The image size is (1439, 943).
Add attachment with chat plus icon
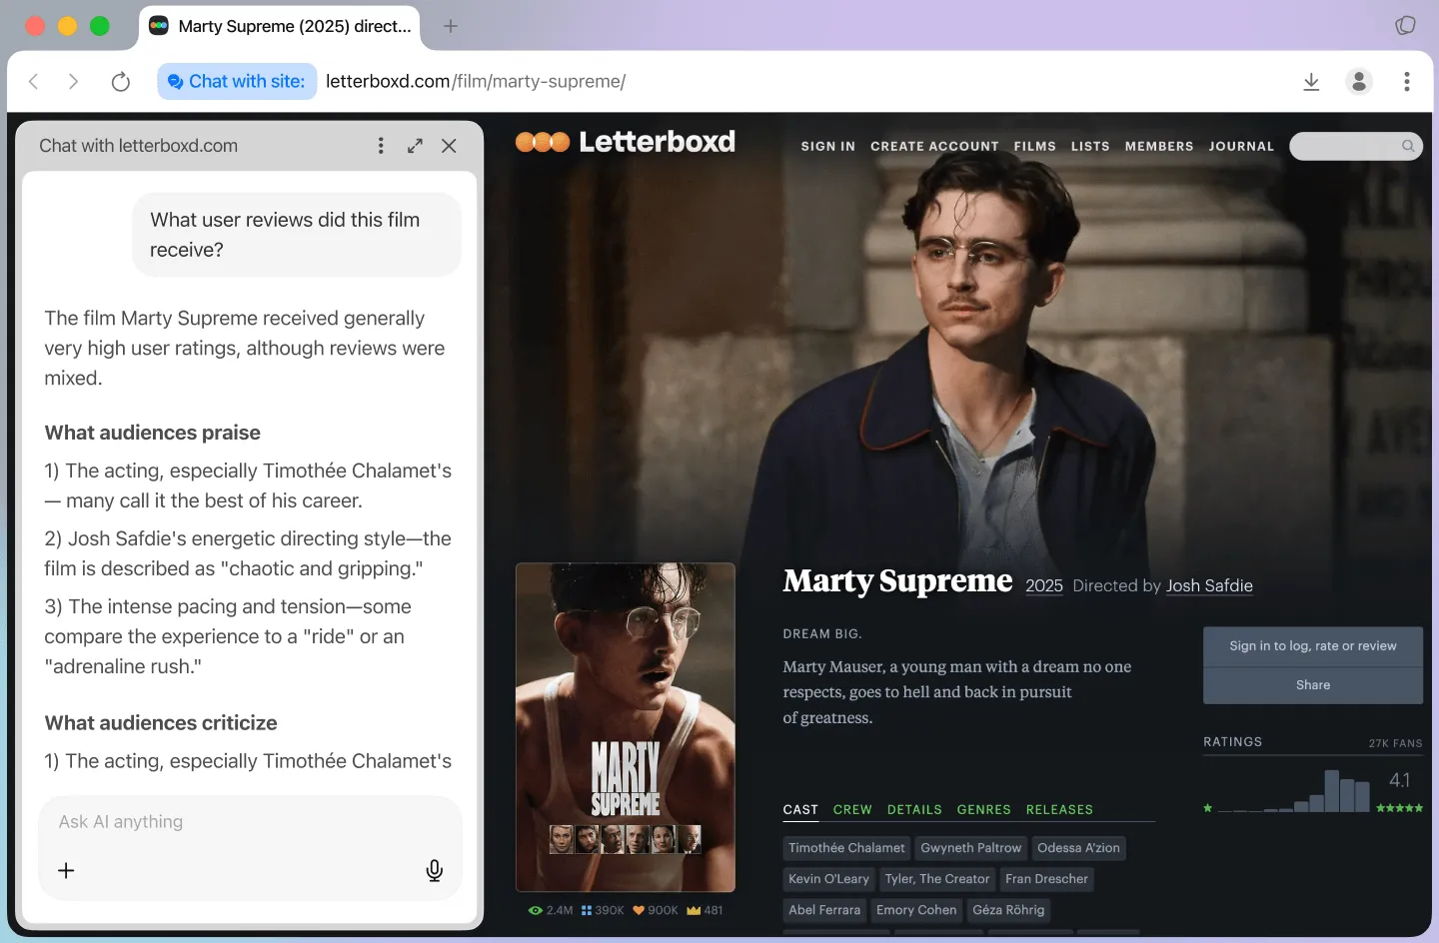click(x=66, y=870)
